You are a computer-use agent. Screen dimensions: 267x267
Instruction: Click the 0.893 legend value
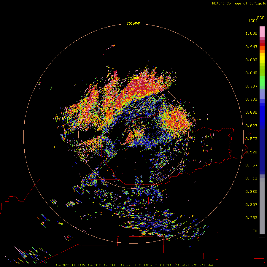tap(251, 60)
